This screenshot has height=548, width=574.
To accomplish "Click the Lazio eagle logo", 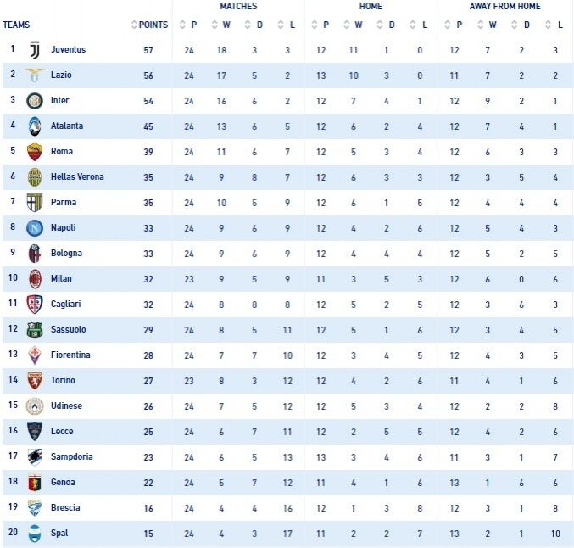I will click(x=35, y=75).
